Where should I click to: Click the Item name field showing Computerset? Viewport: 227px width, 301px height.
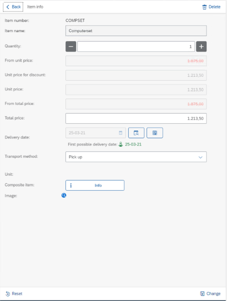pos(136,31)
